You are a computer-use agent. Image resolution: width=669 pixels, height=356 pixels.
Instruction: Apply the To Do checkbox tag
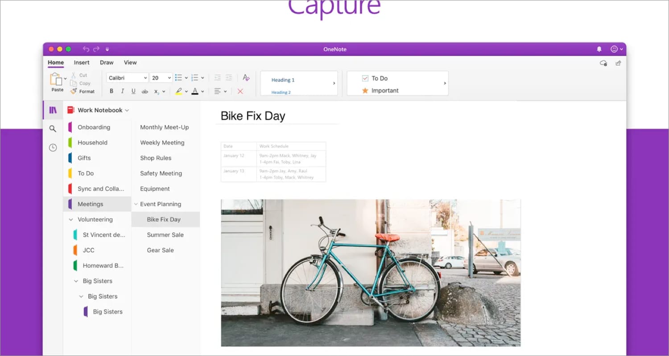pos(375,78)
